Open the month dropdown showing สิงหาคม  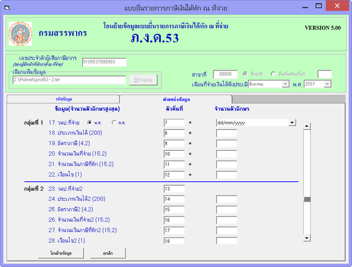click(x=285, y=84)
